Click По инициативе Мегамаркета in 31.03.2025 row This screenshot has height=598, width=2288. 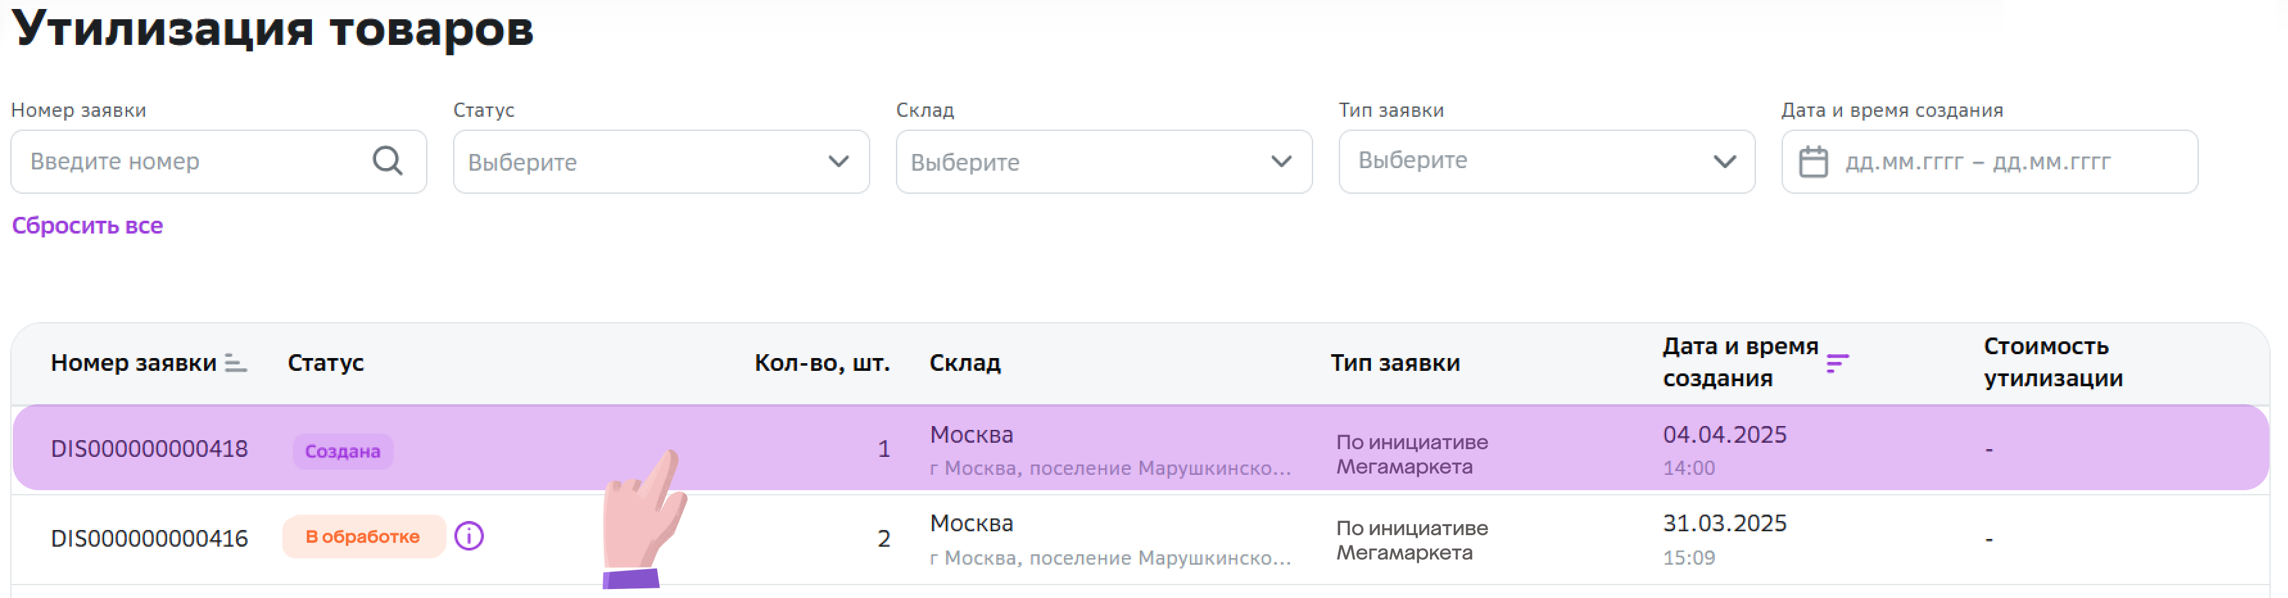pyautogui.click(x=1411, y=540)
